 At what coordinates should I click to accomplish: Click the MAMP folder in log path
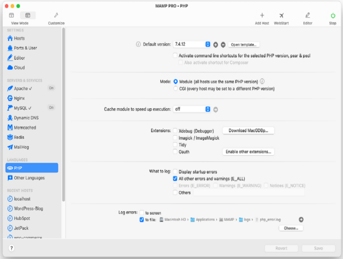coord(227,219)
